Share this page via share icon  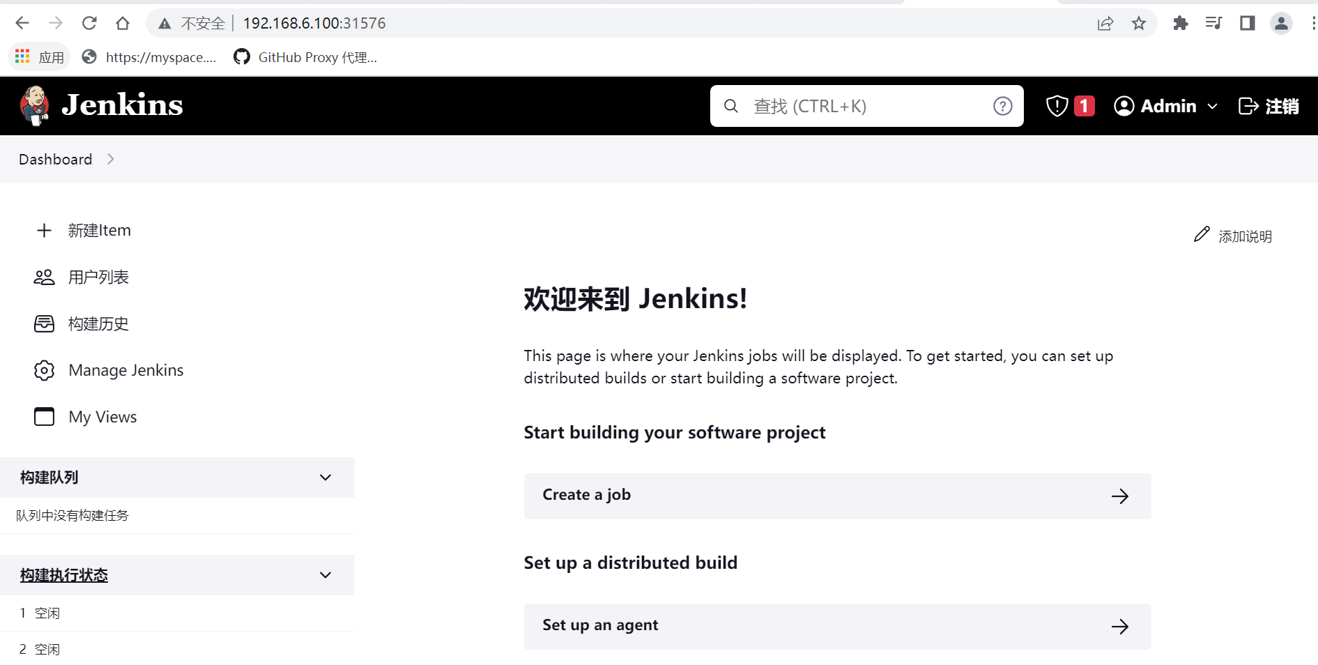[x=1105, y=24]
